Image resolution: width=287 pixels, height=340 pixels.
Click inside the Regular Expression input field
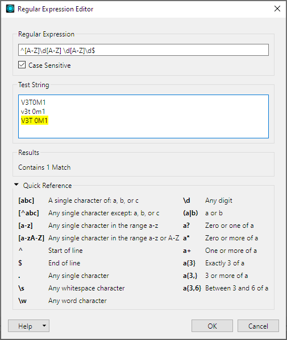coord(143,50)
